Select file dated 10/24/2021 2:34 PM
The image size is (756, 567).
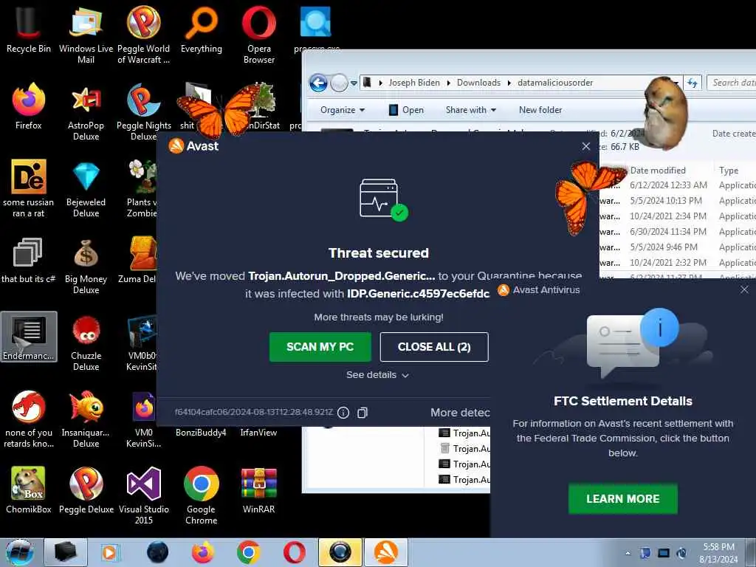point(678,216)
